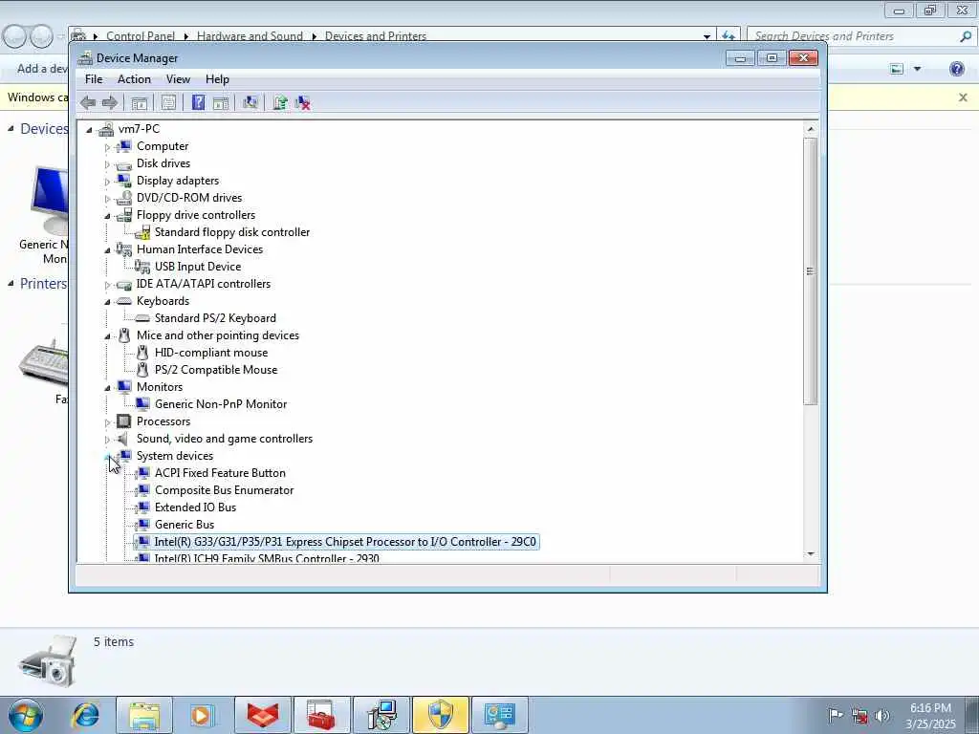This screenshot has width=979, height=734.
Task: Click the Disk drives category icon
Action: pos(124,164)
